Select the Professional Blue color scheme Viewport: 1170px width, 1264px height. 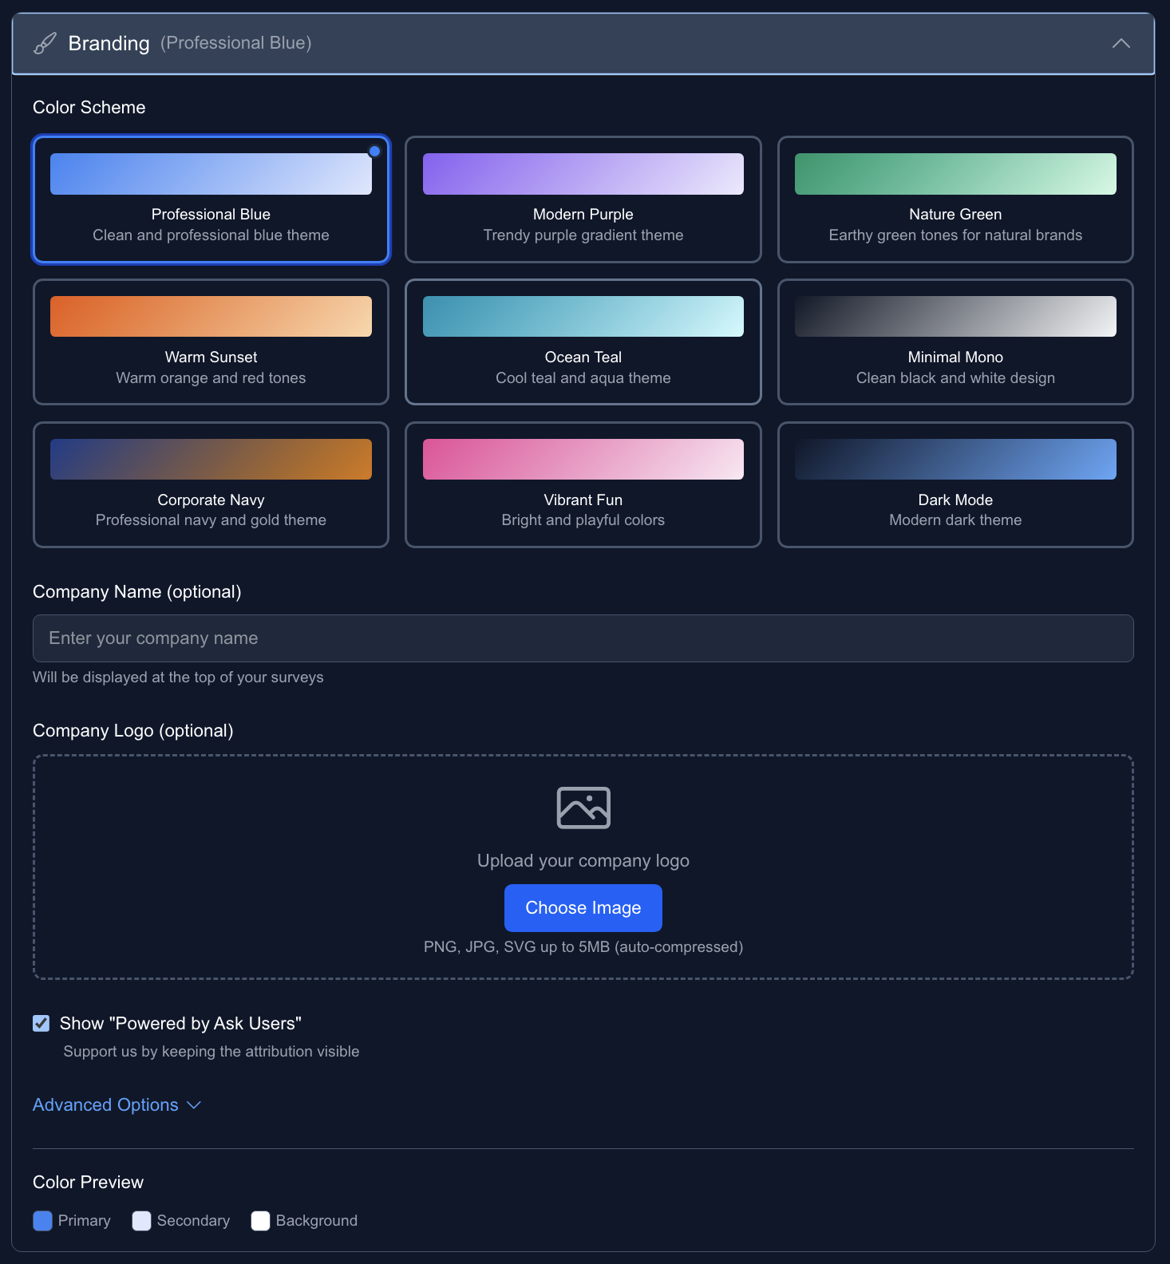pyautogui.click(x=211, y=199)
